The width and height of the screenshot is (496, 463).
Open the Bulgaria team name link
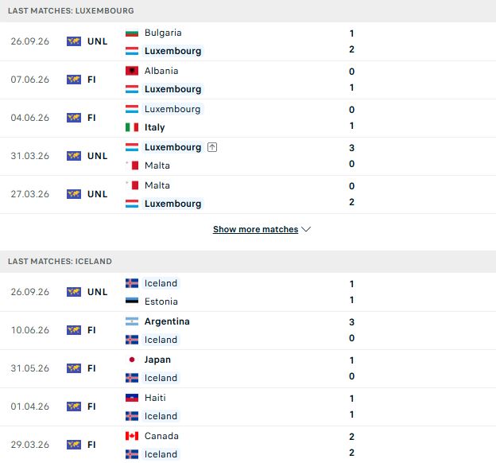[x=163, y=33]
